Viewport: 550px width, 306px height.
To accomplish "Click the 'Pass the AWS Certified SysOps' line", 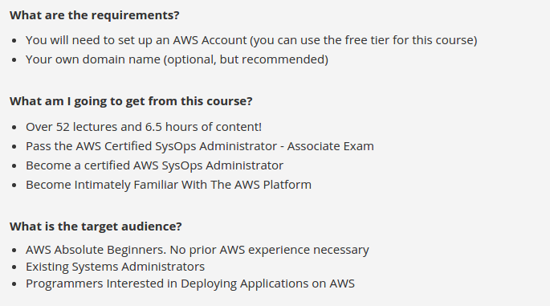I will [200, 146].
